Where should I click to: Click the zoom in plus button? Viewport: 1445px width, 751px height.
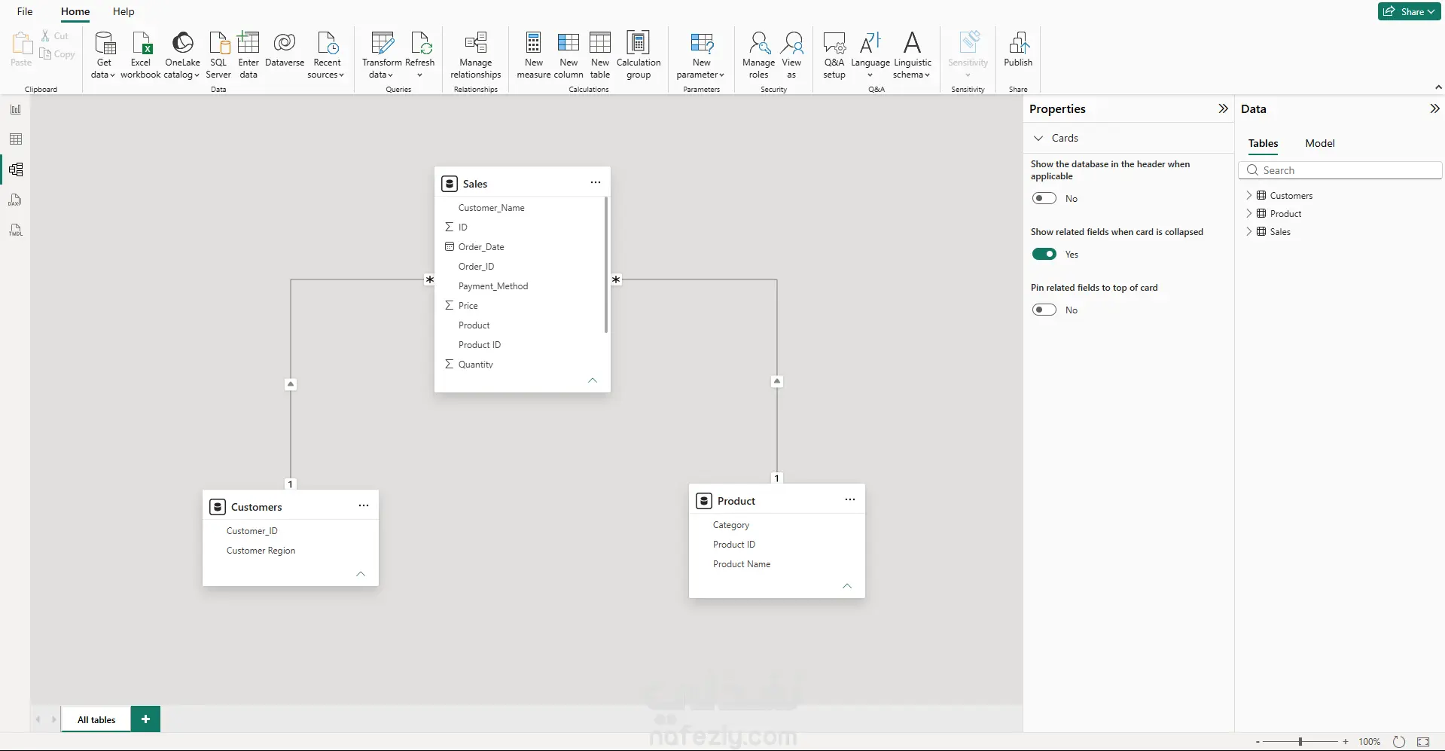click(1346, 742)
